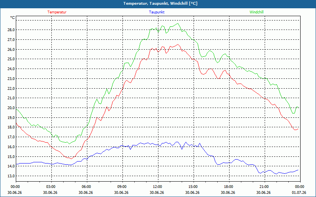
Task: Click the chart title bar text
Action: (160, 4)
